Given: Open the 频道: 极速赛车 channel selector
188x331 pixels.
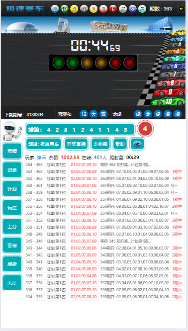Looking at the screenshot, I should pos(44,144).
